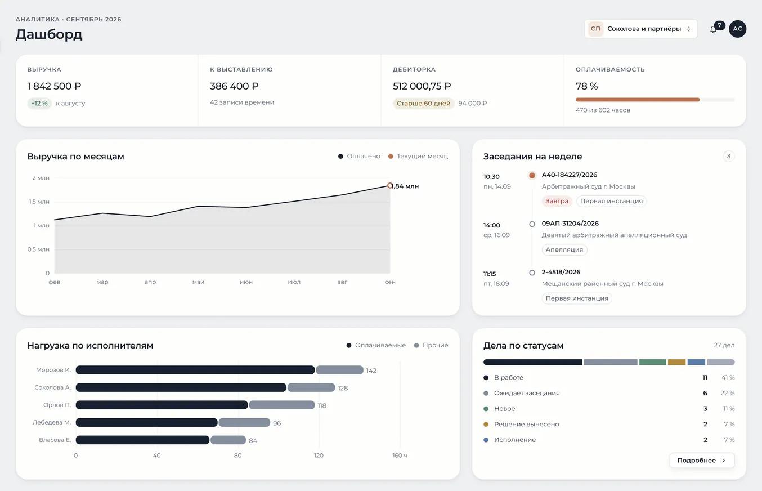
Task: Open the AC user avatar menu
Action: click(737, 29)
